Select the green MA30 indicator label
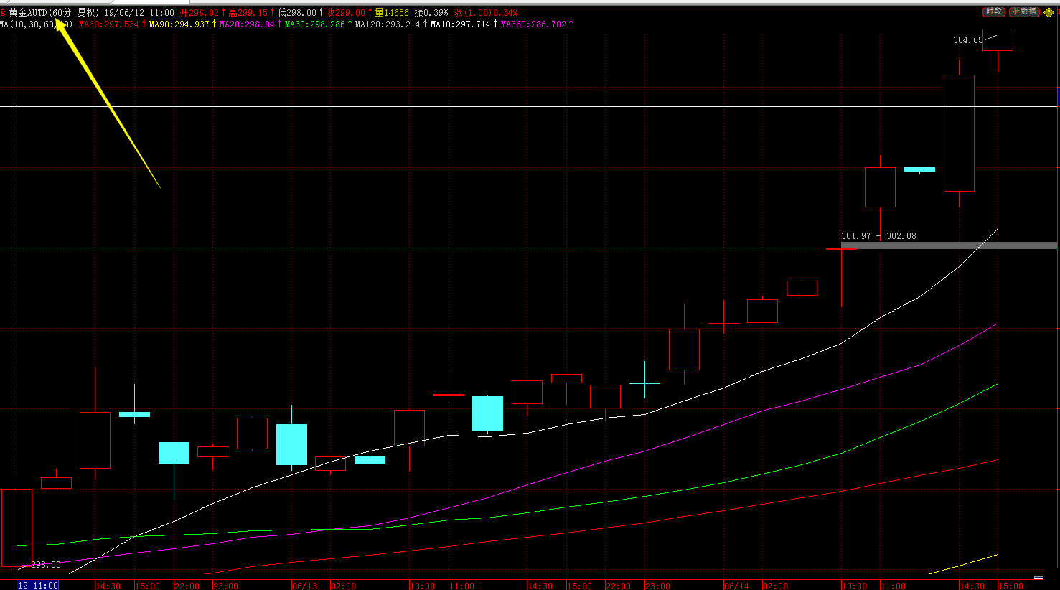Screen dimensions: 1060x590 coord(314,24)
